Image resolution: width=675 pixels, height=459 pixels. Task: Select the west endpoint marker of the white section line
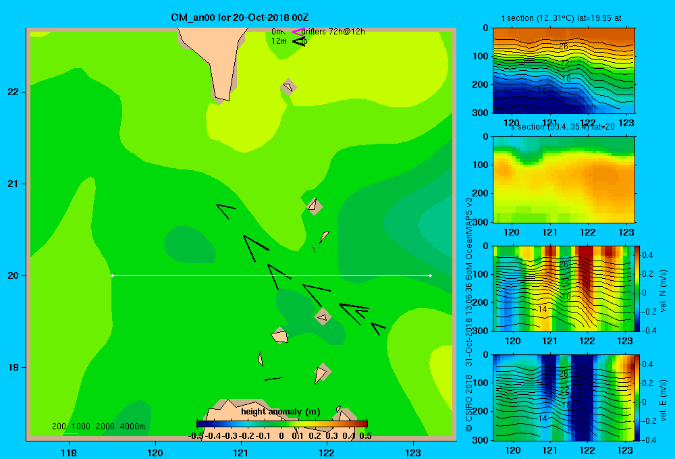[x=112, y=275]
